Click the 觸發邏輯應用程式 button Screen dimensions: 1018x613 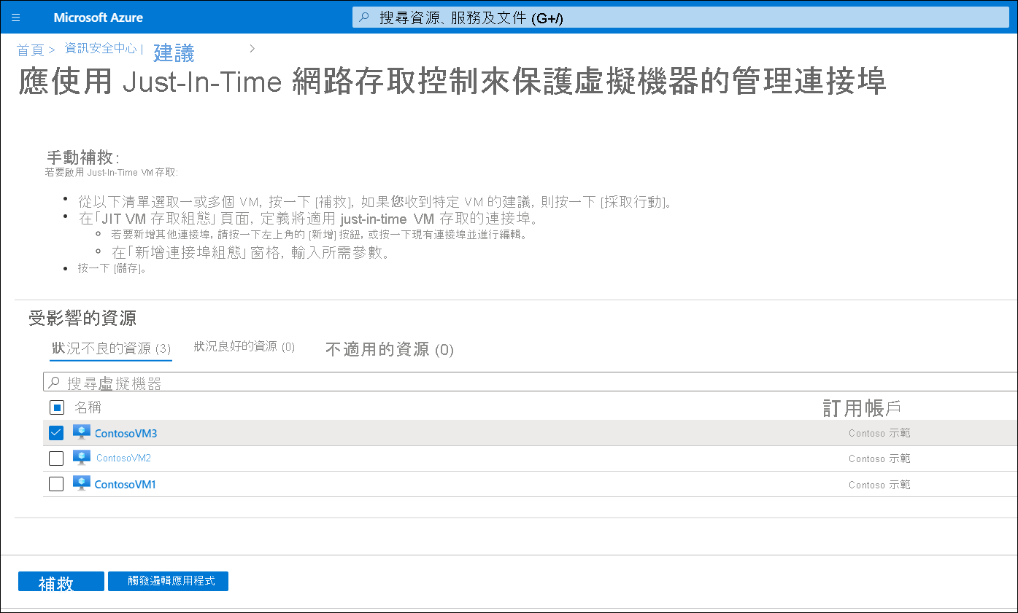tap(168, 582)
